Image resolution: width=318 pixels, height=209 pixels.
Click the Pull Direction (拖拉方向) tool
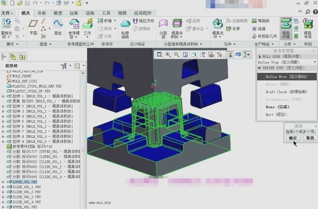click(x=143, y=21)
